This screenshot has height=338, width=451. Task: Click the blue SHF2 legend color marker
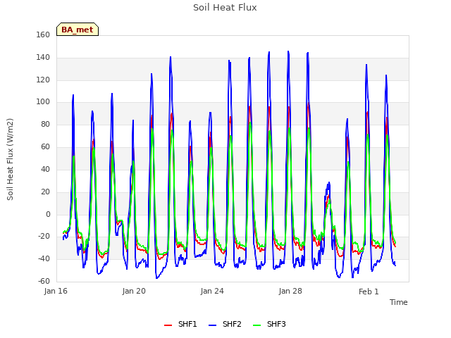(212, 325)
